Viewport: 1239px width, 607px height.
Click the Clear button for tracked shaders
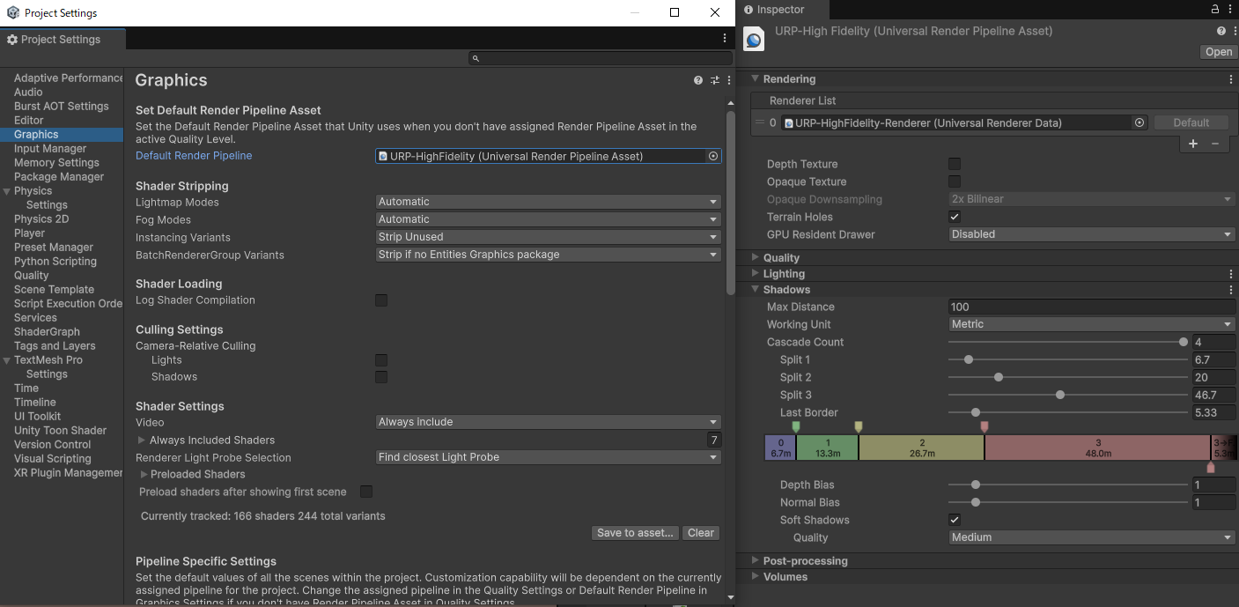[701, 533]
